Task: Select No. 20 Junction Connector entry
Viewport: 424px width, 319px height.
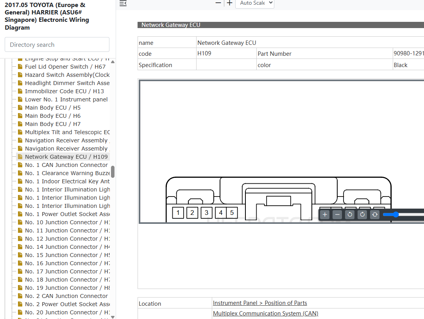Action: pyautogui.click(x=67, y=312)
